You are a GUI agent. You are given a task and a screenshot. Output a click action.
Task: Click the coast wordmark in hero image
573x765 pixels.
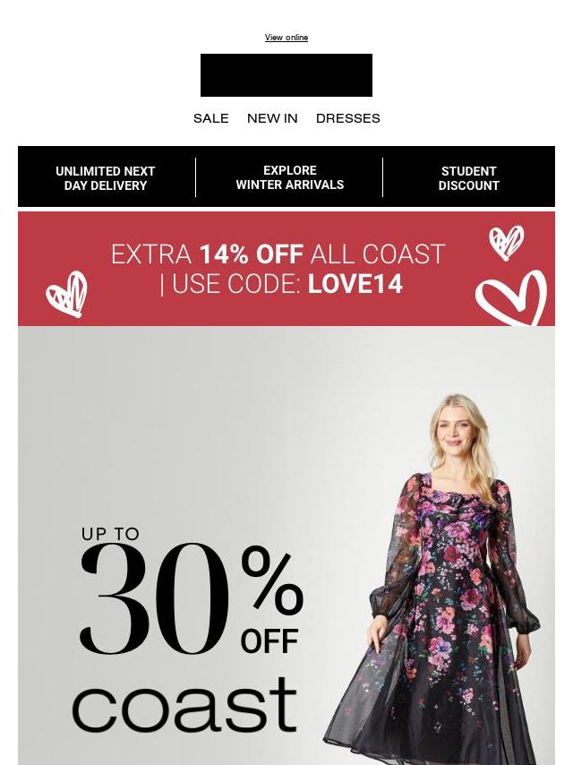[184, 705]
